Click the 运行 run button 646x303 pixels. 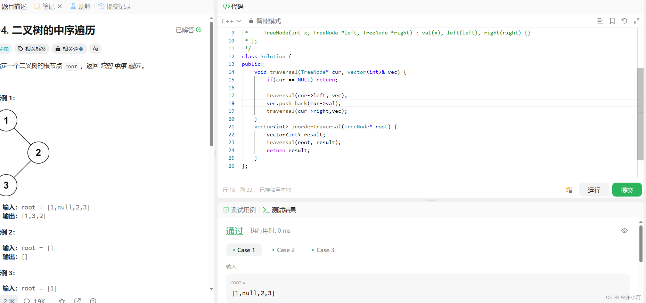[x=594, y=190]
